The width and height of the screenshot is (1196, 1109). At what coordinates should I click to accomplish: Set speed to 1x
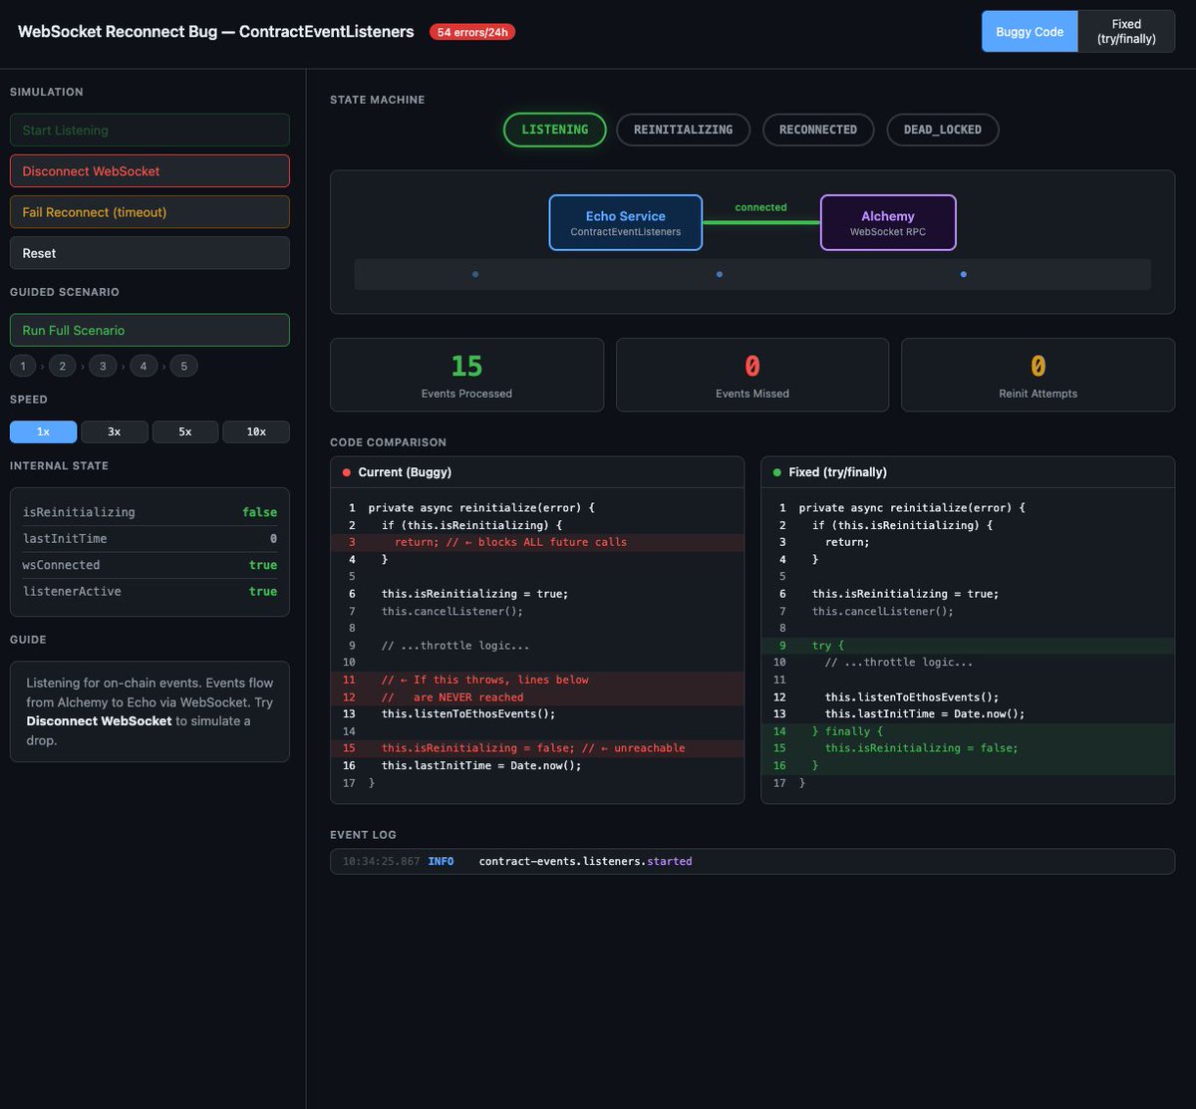43,431
